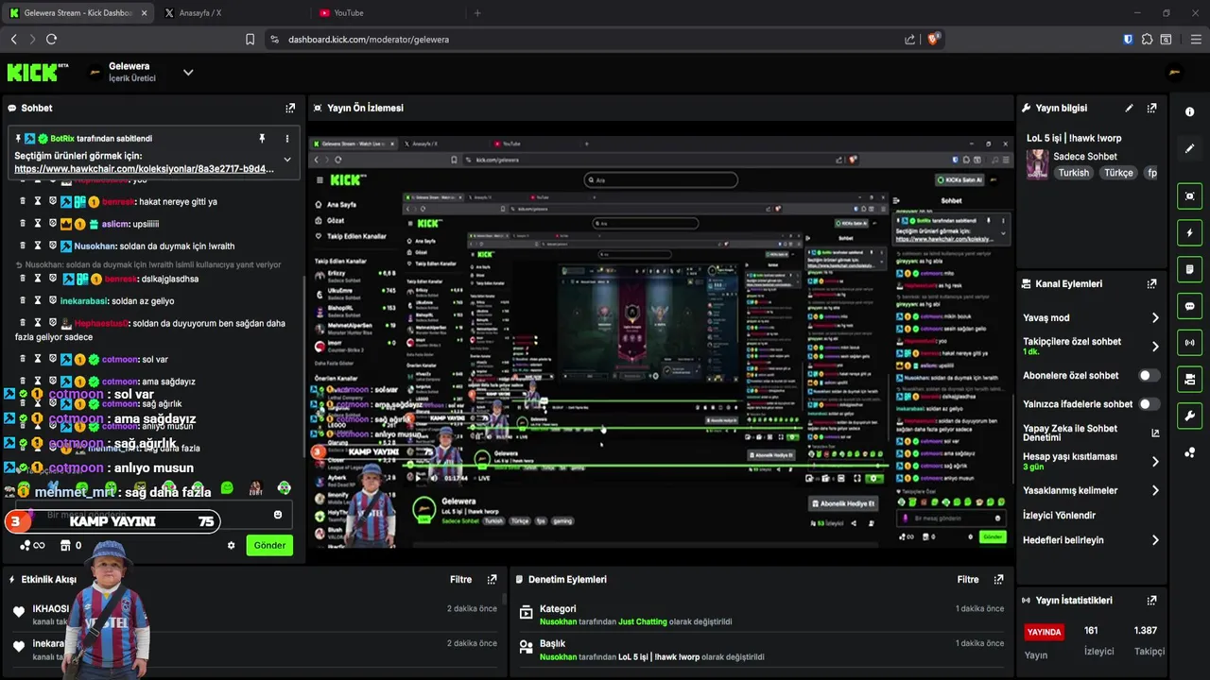Open Yapay Zeka ile Sohbet Denetimi external link
The height and width of the screenshot is (680, 1210).
point(1155,433)
